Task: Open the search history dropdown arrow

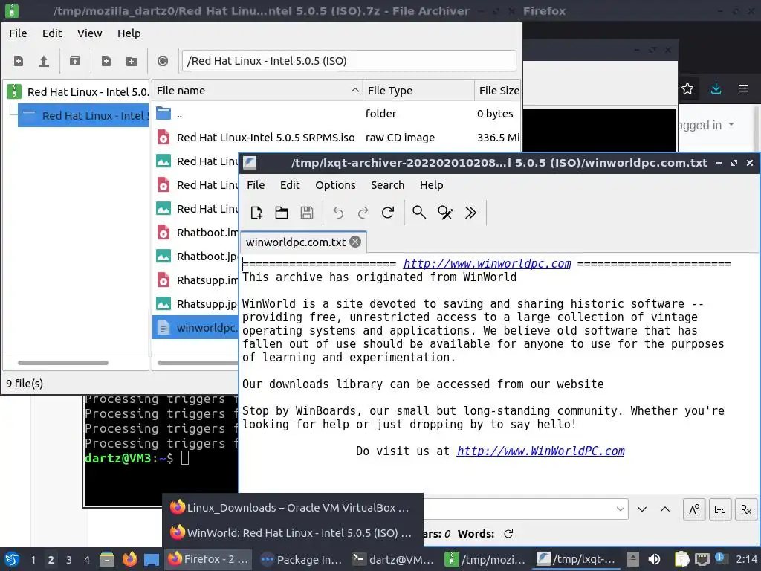Action: coord(620,509)
